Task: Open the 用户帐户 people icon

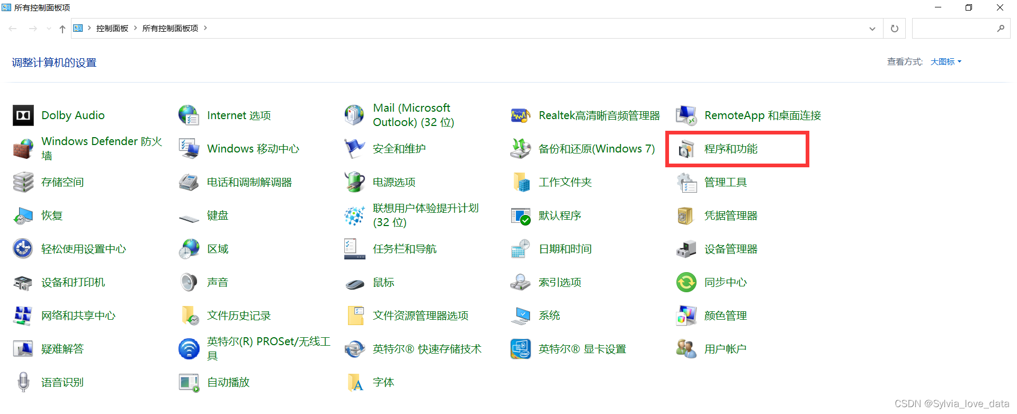Action: [686, 349]
